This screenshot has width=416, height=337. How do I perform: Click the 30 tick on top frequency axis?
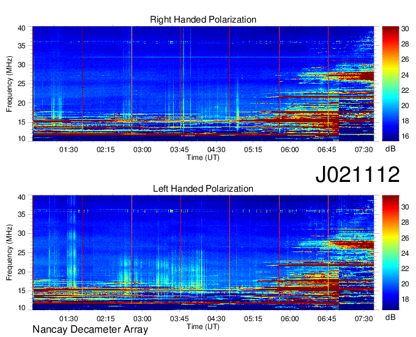point(21,65)
